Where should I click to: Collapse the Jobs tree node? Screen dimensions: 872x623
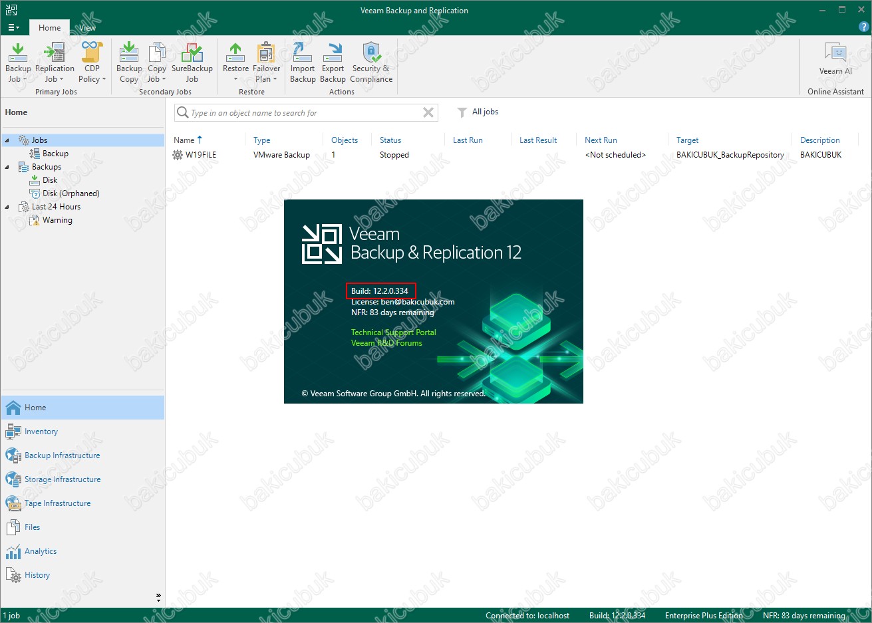(7, 140)
